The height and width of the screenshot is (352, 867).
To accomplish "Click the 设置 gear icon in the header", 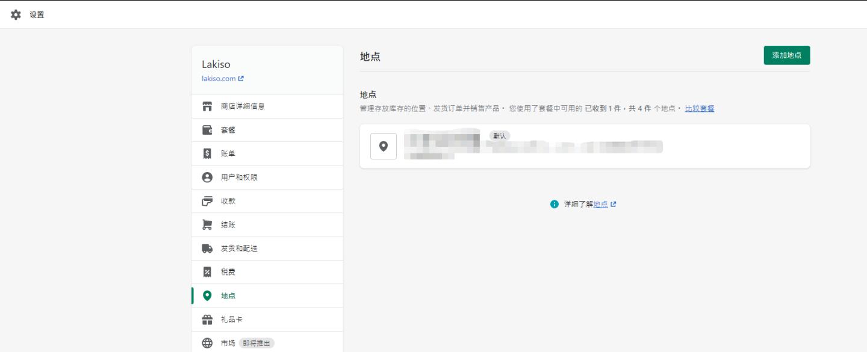I will [x=15, y=14].
